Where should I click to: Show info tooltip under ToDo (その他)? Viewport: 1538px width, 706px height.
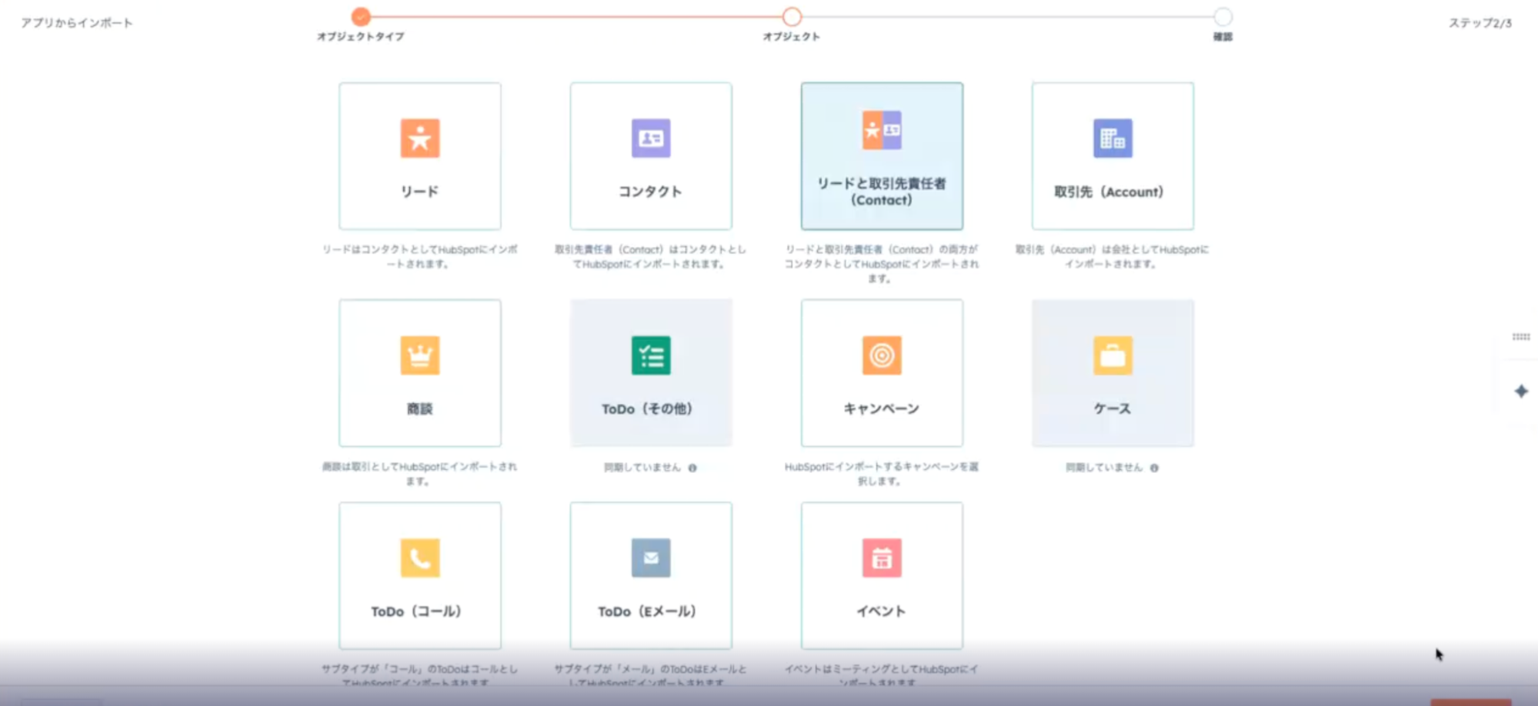point(692,468)
